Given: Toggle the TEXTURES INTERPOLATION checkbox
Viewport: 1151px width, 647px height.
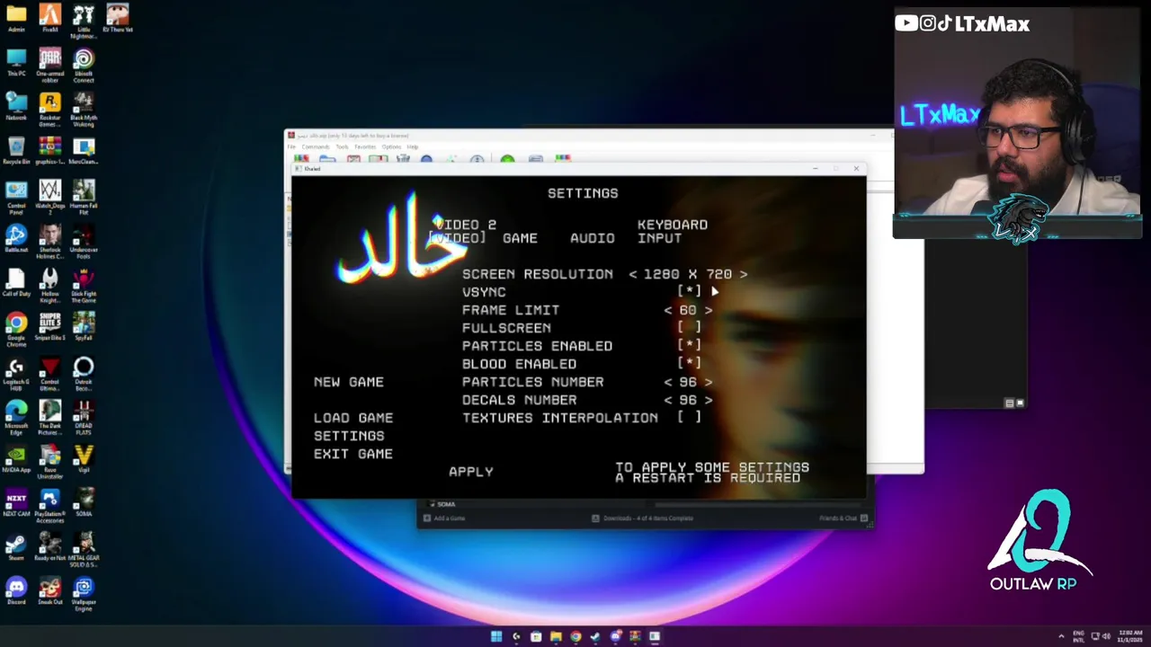Looking at the screenshot, I should pos(689,418).
